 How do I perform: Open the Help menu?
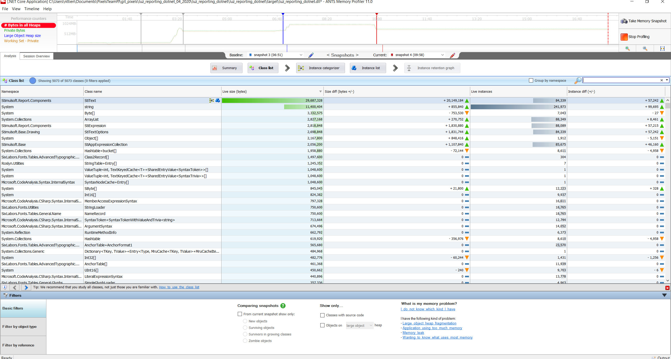point(47,9)
